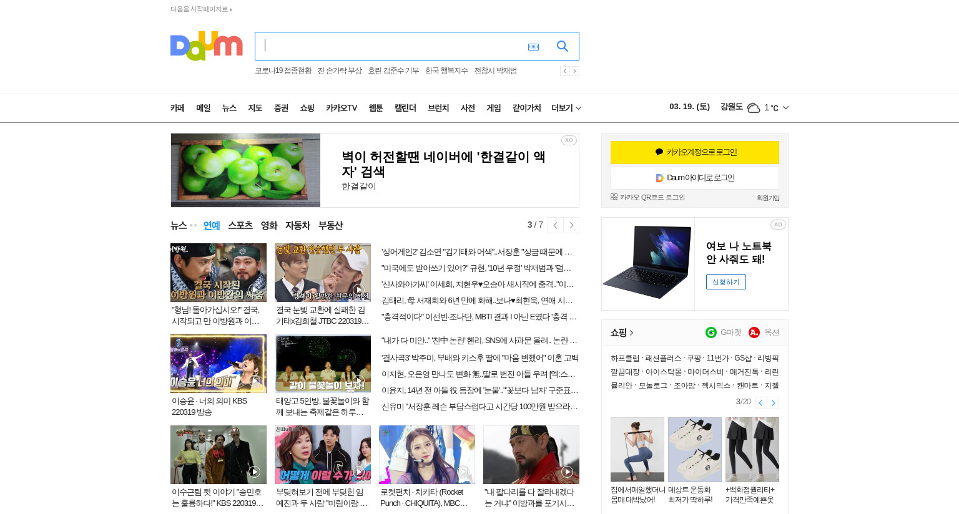Open Kakao QR code login icon
Viewport: 959px width, 514px height.
pos(614,197)
